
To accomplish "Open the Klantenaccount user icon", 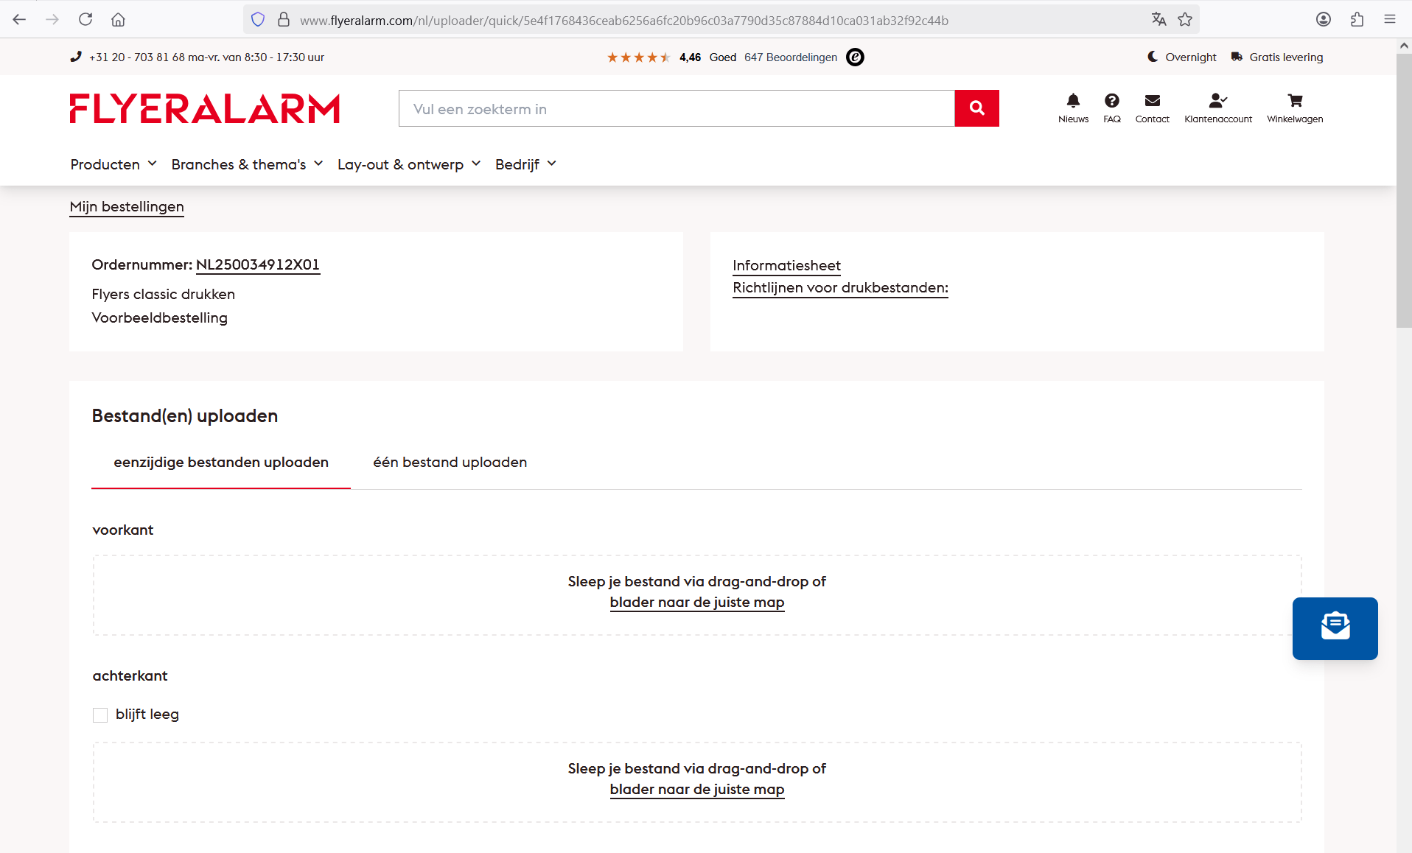I will (x=1217, y=101).
